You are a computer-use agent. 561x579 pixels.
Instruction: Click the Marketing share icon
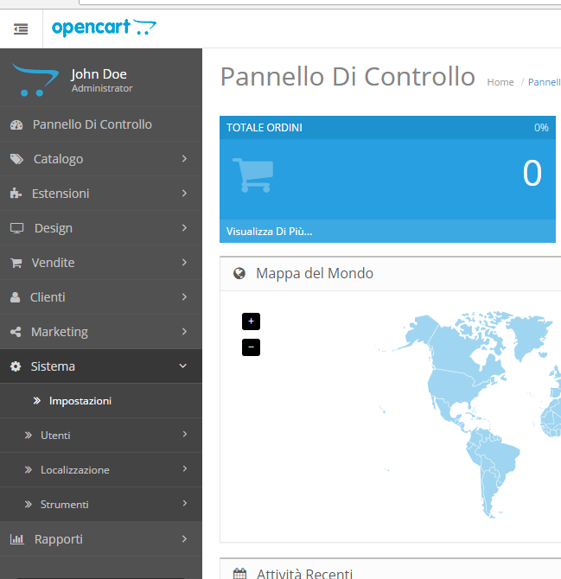click(x=16, y=332)
